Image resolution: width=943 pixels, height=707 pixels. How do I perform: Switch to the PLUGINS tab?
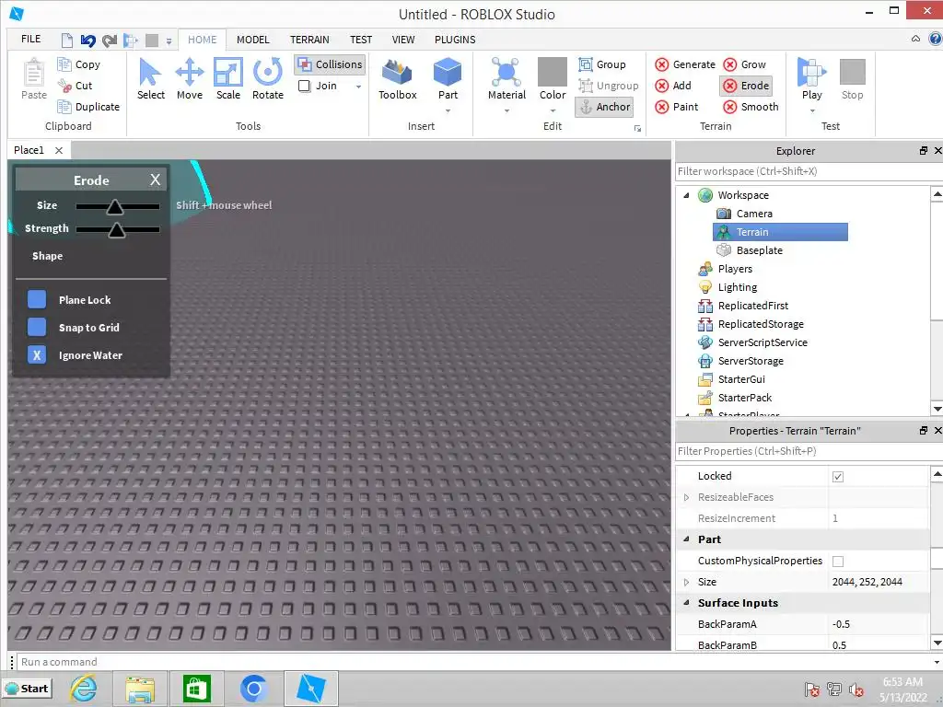tap(455, 40)
